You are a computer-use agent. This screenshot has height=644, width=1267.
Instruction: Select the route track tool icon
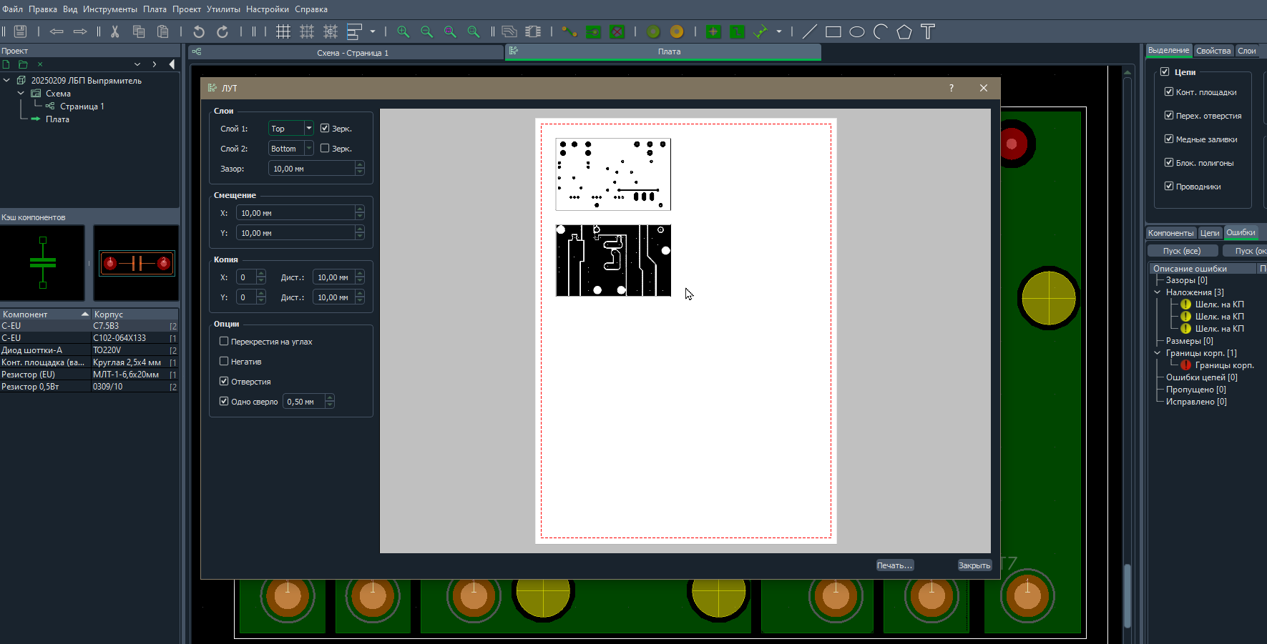tap(569, 31)
